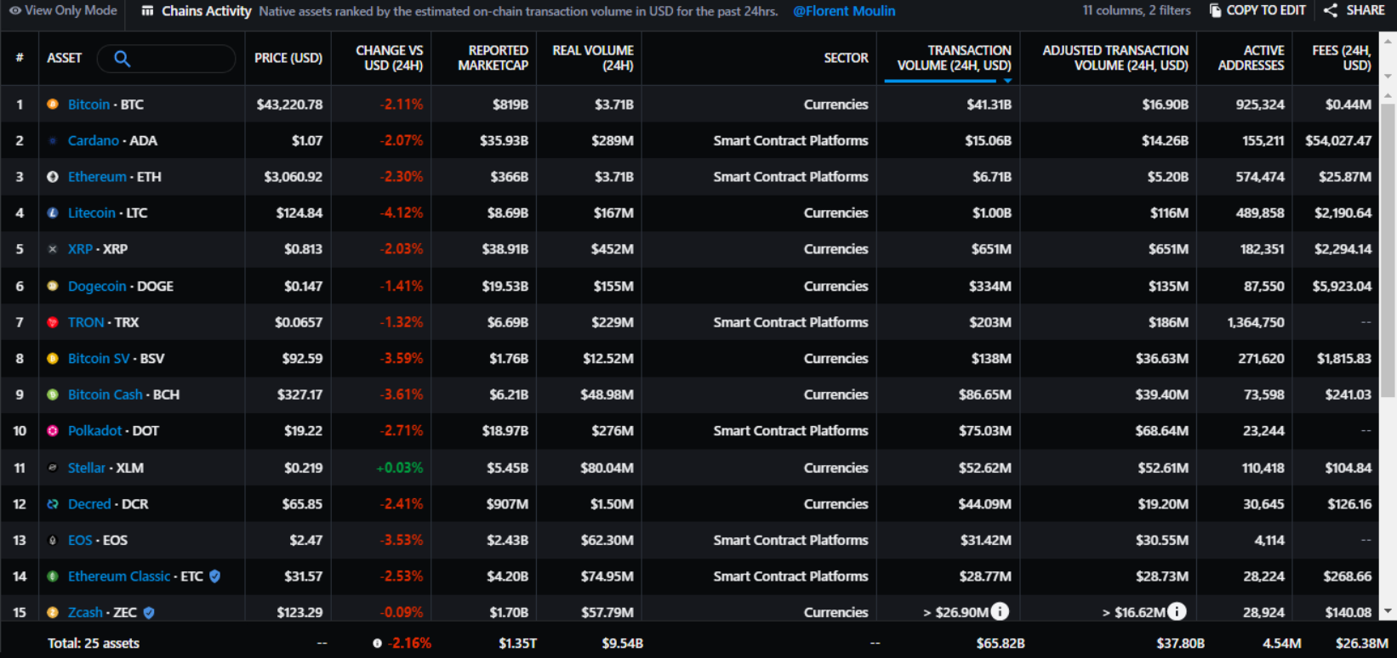Image resolution: width=1397 pixels, height=658 pixels.
Task: Click View Only Mode label
Action: [71, 11]
